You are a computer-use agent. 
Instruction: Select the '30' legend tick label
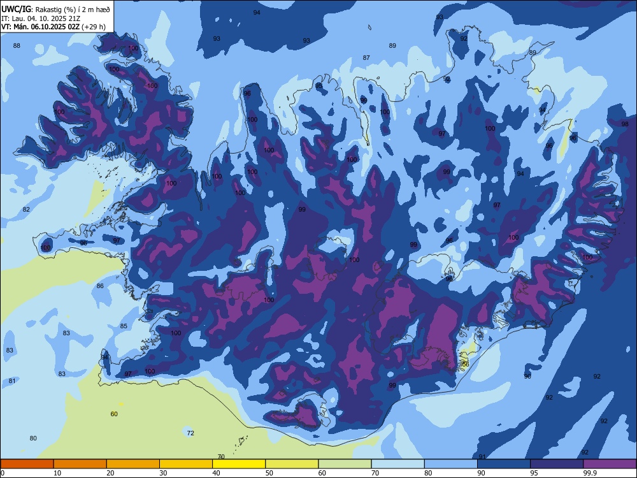[x=163, y=473]
